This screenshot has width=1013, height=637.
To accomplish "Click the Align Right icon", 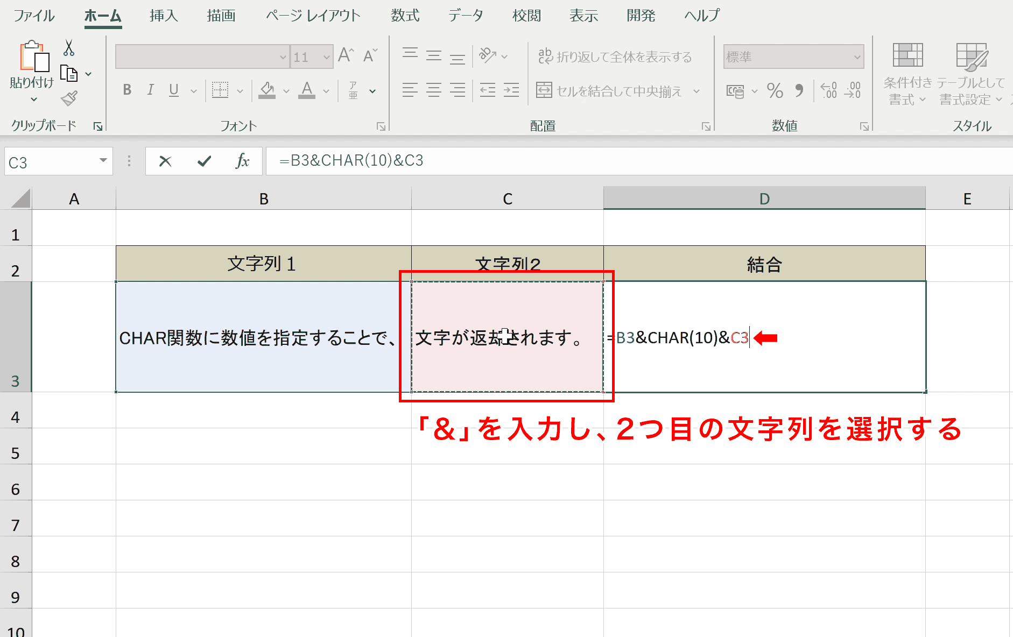I will 458,90.
